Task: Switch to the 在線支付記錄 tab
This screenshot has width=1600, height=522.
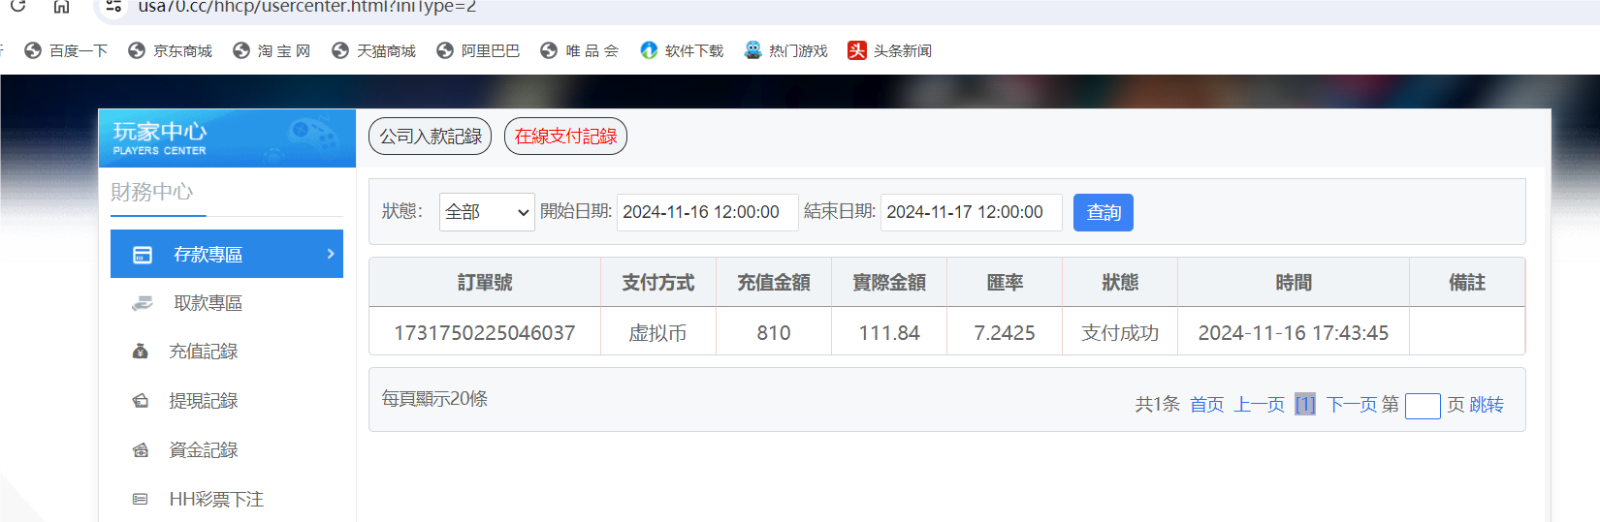Action: [566, 137]
